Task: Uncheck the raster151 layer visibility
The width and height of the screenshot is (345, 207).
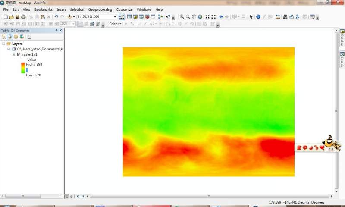Action: (19, 55)
